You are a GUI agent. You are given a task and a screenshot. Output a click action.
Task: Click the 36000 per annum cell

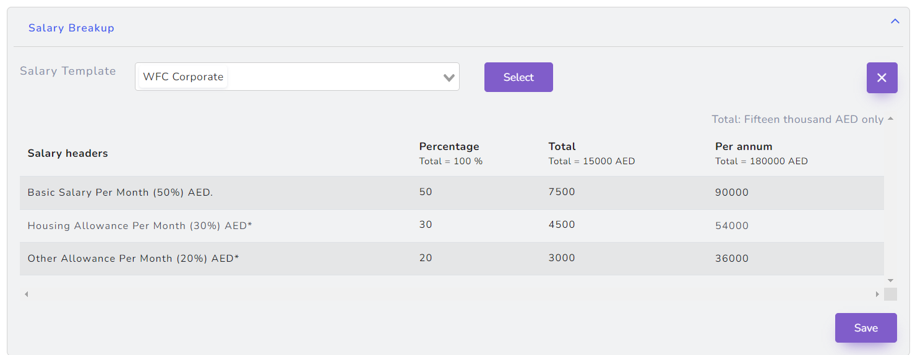click(x=732, y=259)
